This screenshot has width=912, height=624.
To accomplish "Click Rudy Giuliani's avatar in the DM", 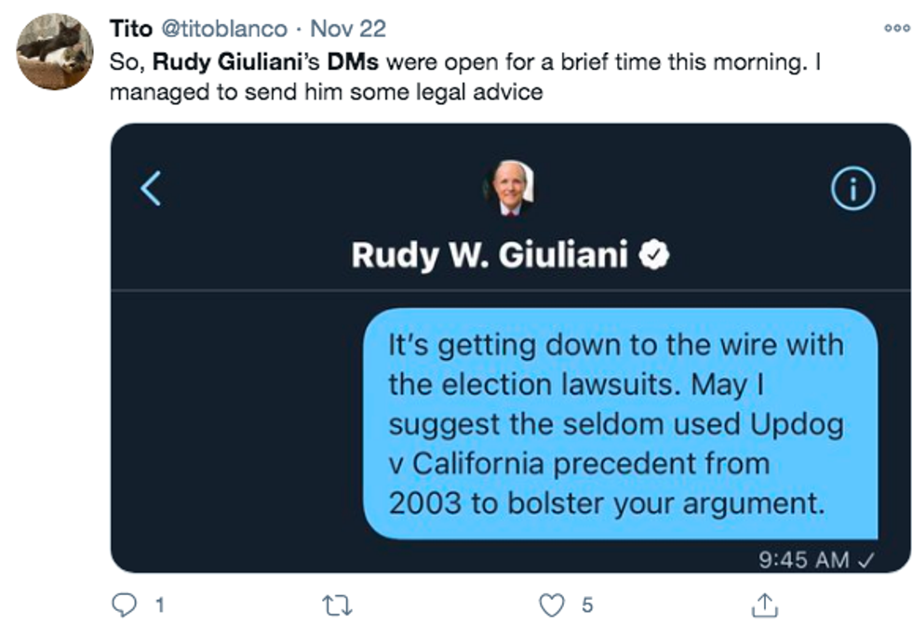I will (509, 189).
